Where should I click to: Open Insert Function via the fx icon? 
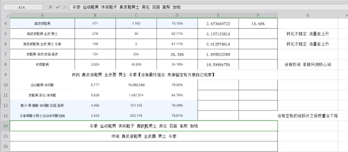(65, 7)
